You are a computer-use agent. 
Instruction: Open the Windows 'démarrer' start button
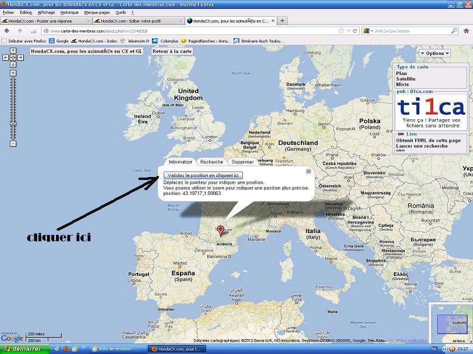click(24, 349)
